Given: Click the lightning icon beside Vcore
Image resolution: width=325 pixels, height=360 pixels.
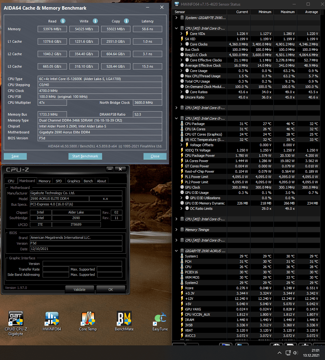Looking at the screenshot, I should click(182, 288).
